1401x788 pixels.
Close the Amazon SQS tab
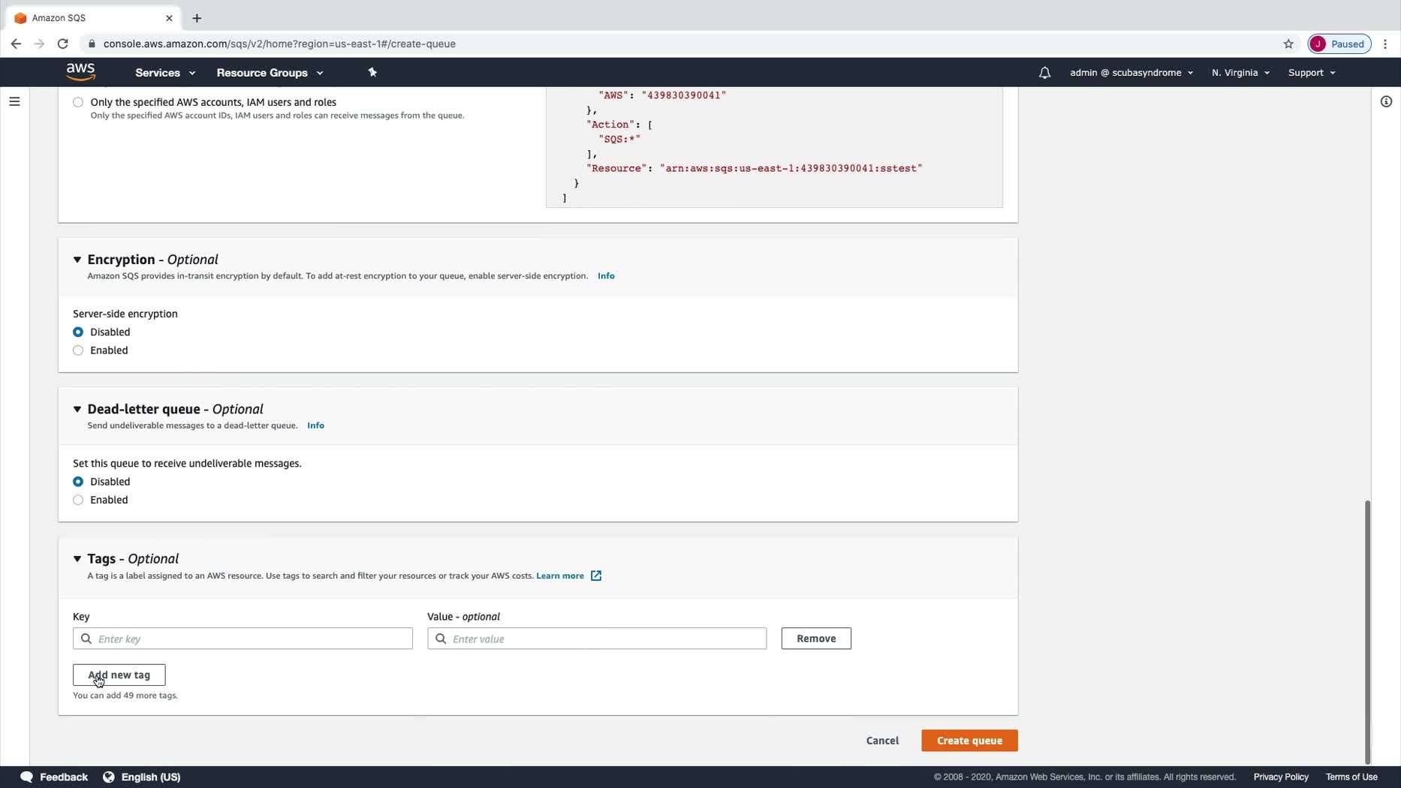pos(169,18)
